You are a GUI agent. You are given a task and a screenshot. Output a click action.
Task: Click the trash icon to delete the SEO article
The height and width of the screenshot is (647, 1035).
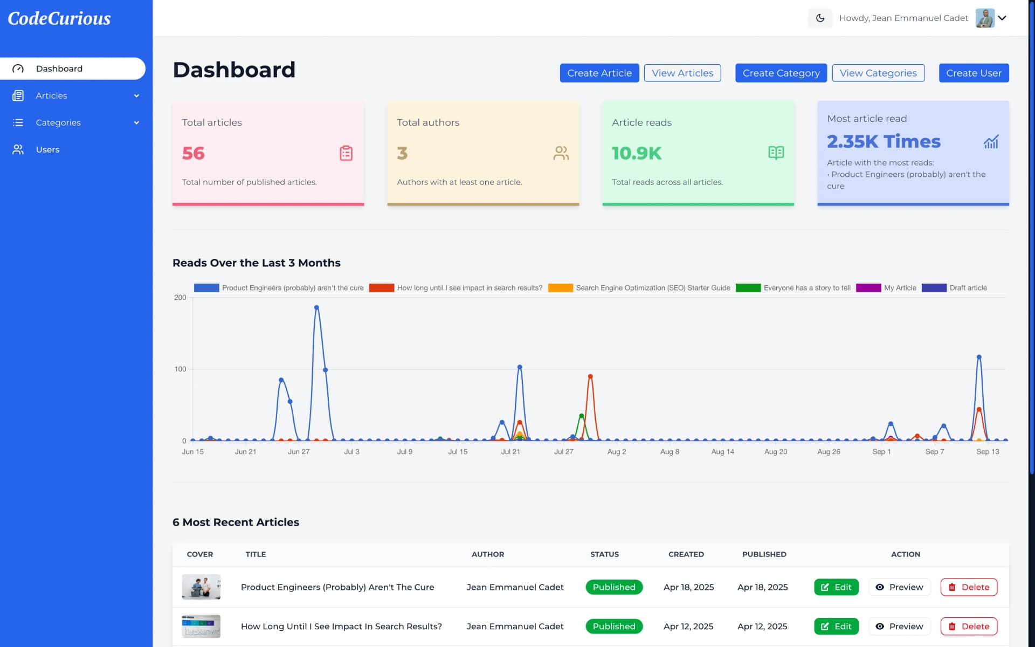(x=952, y=626)
